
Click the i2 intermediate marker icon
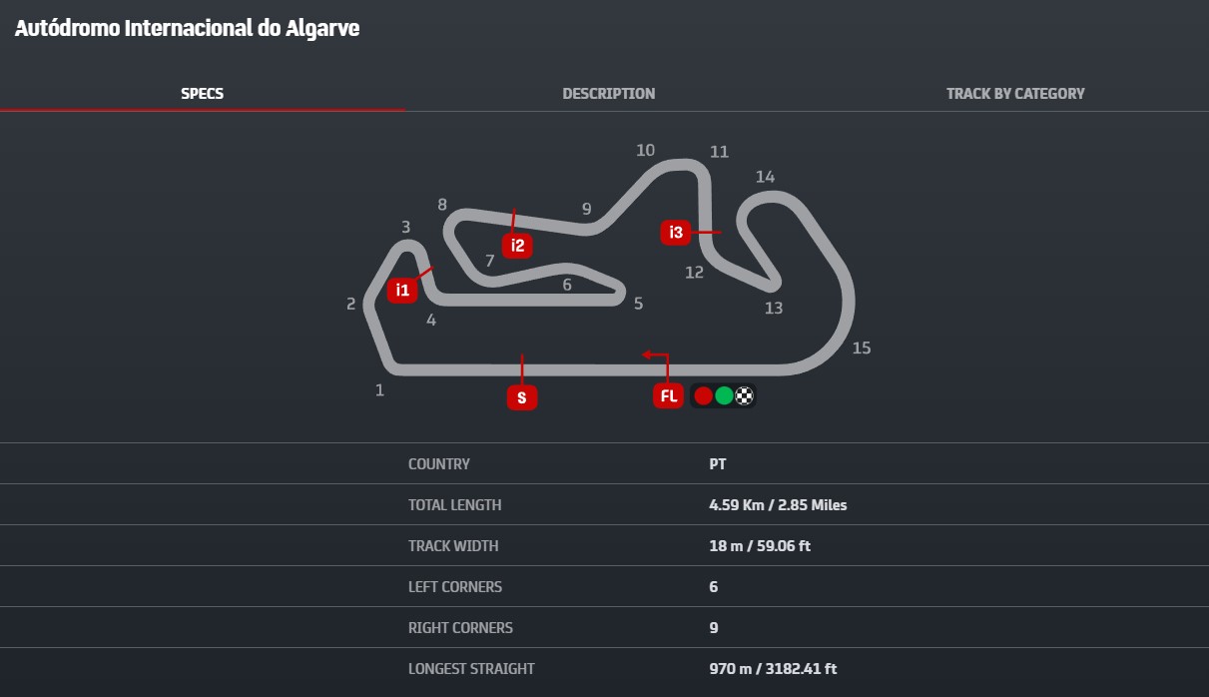[517, 246]
